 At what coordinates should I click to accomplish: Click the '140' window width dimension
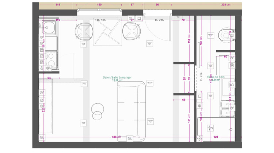click(x=99, y=5)
